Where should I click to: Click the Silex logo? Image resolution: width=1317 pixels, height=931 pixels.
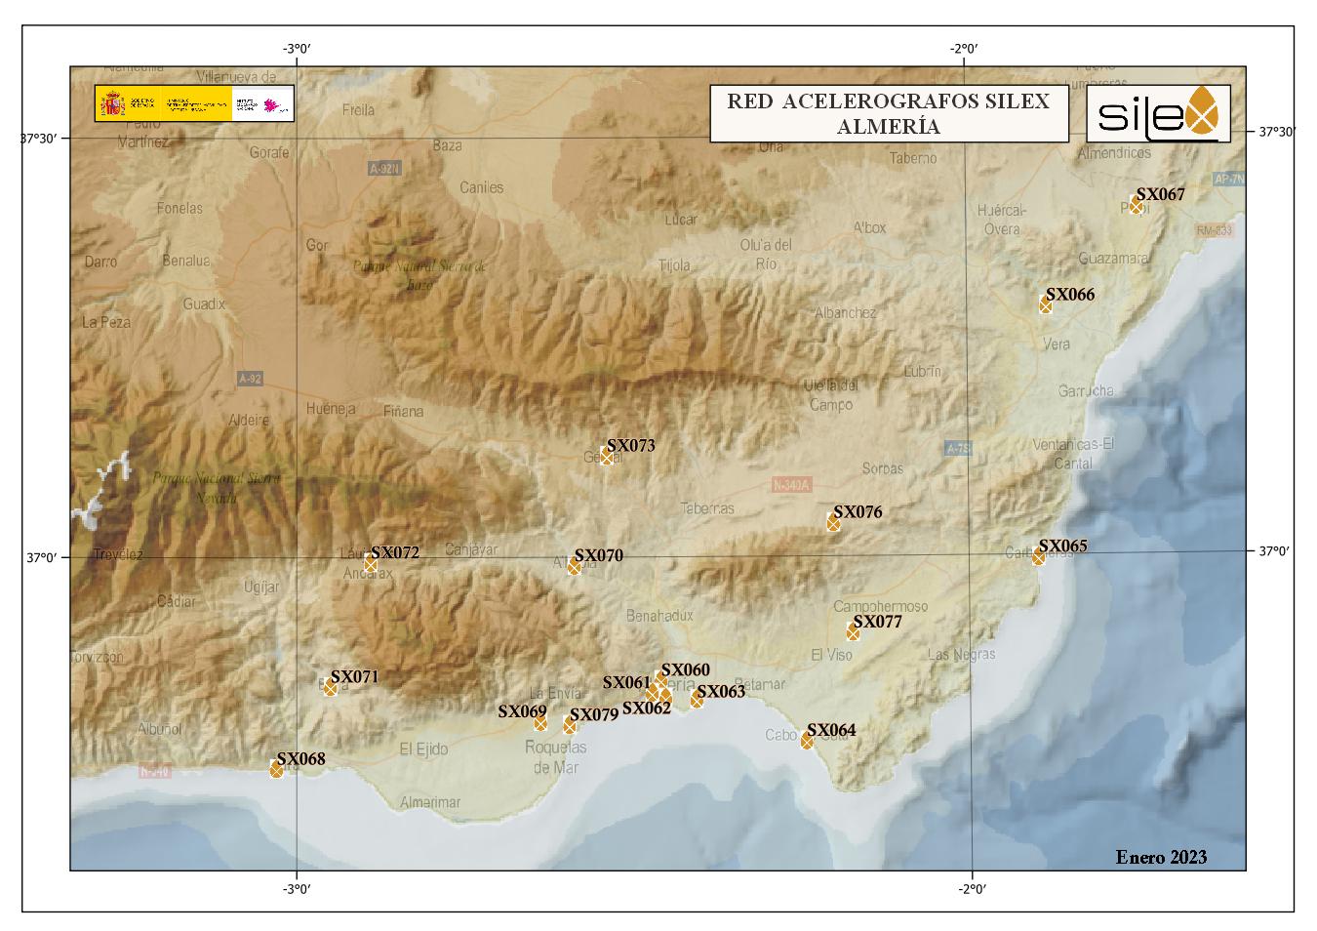[x=1158, y=113]
